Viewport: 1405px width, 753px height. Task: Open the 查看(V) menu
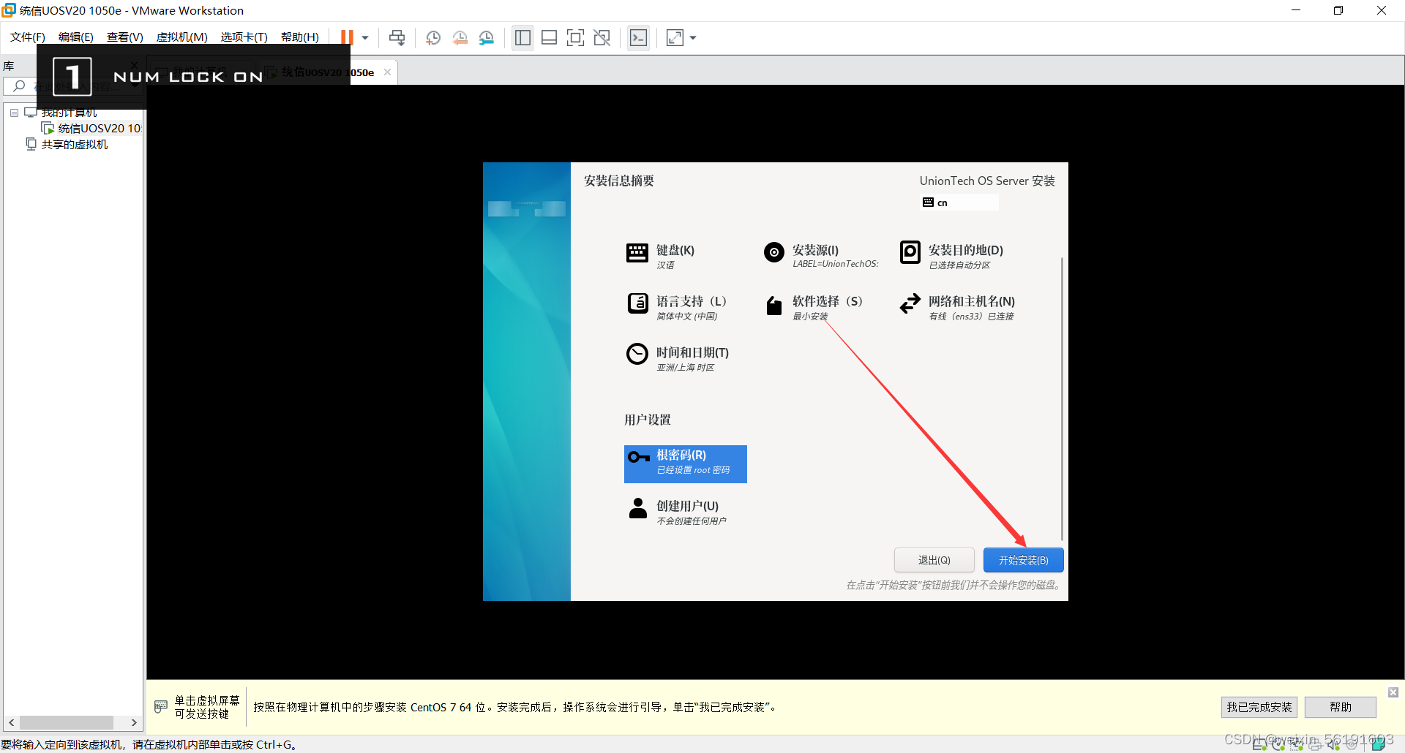[x=125, y=37]
